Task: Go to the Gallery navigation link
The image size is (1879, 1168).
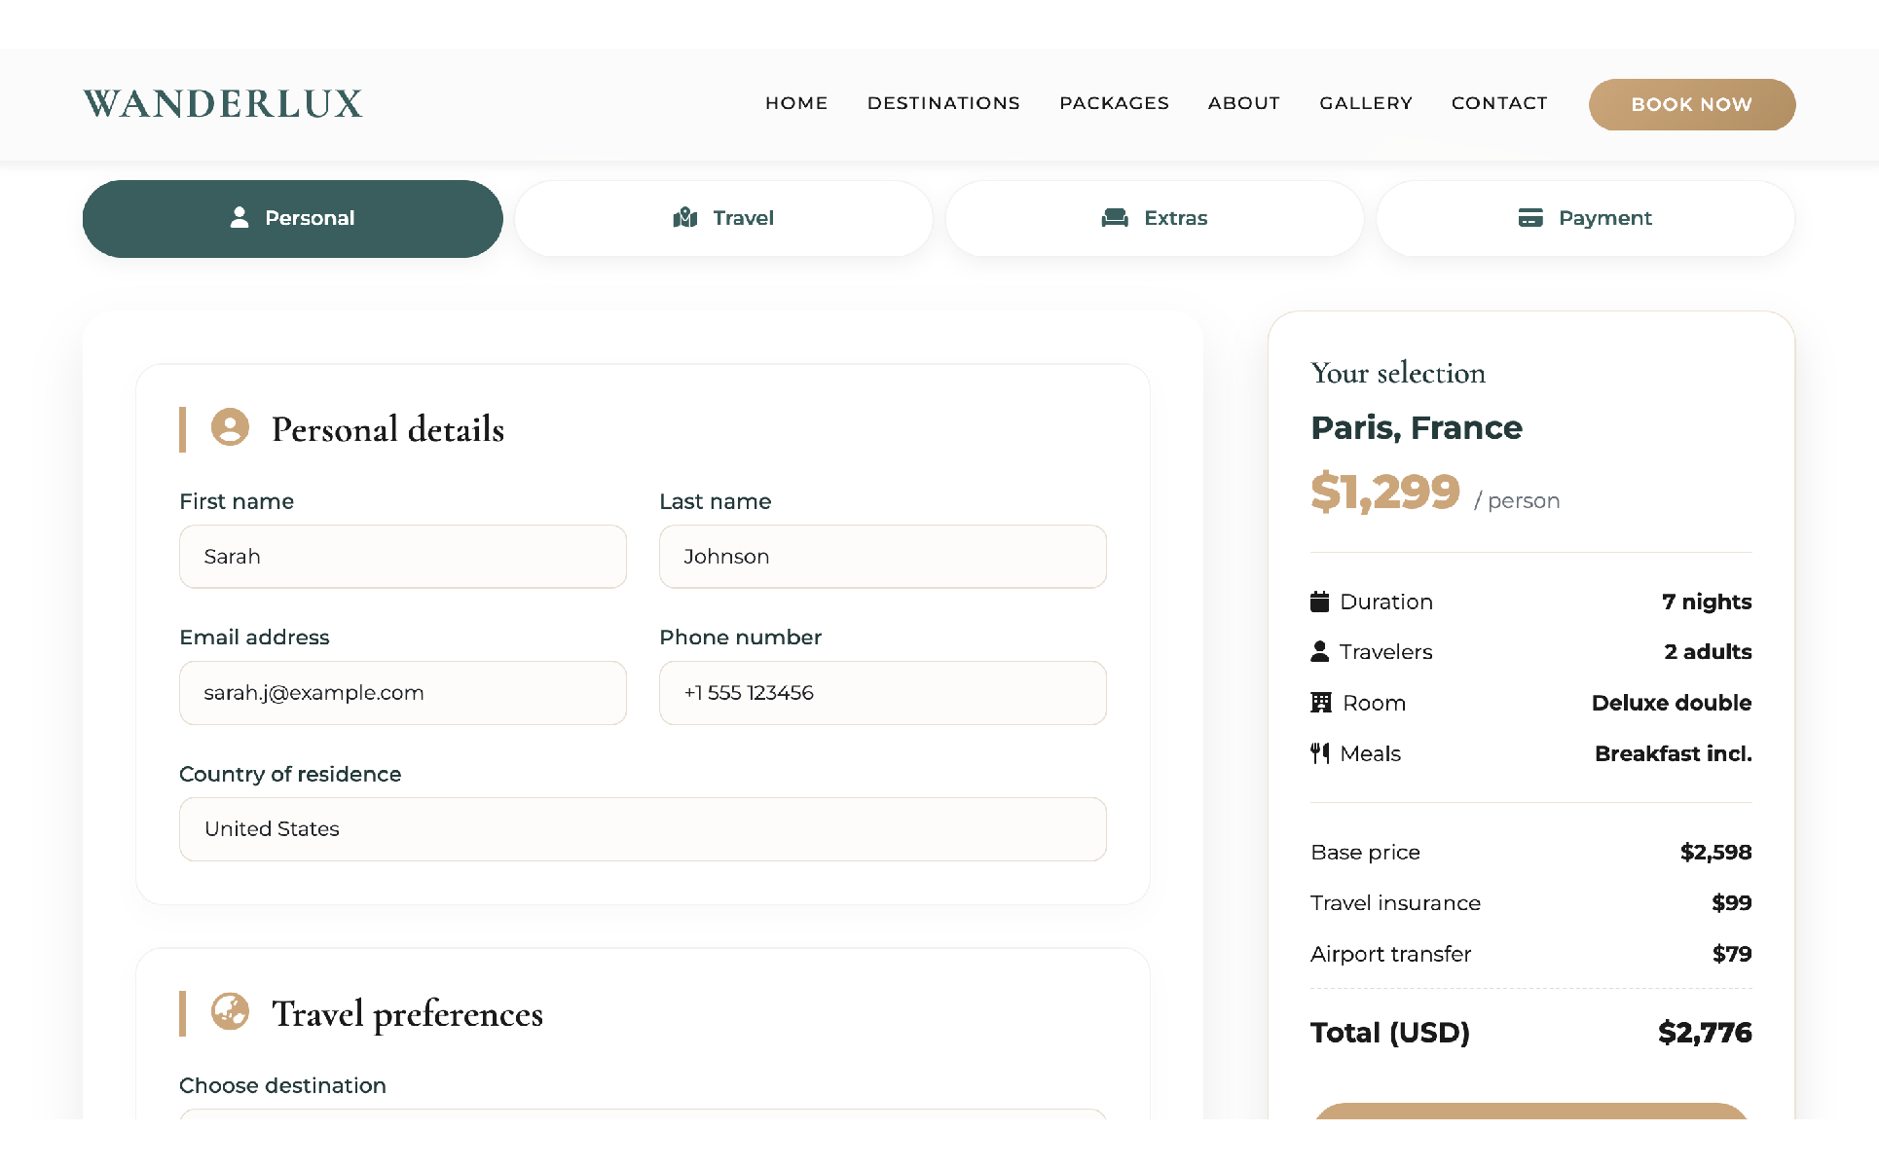Action: pyautogui.click(x=1365, y=103)
